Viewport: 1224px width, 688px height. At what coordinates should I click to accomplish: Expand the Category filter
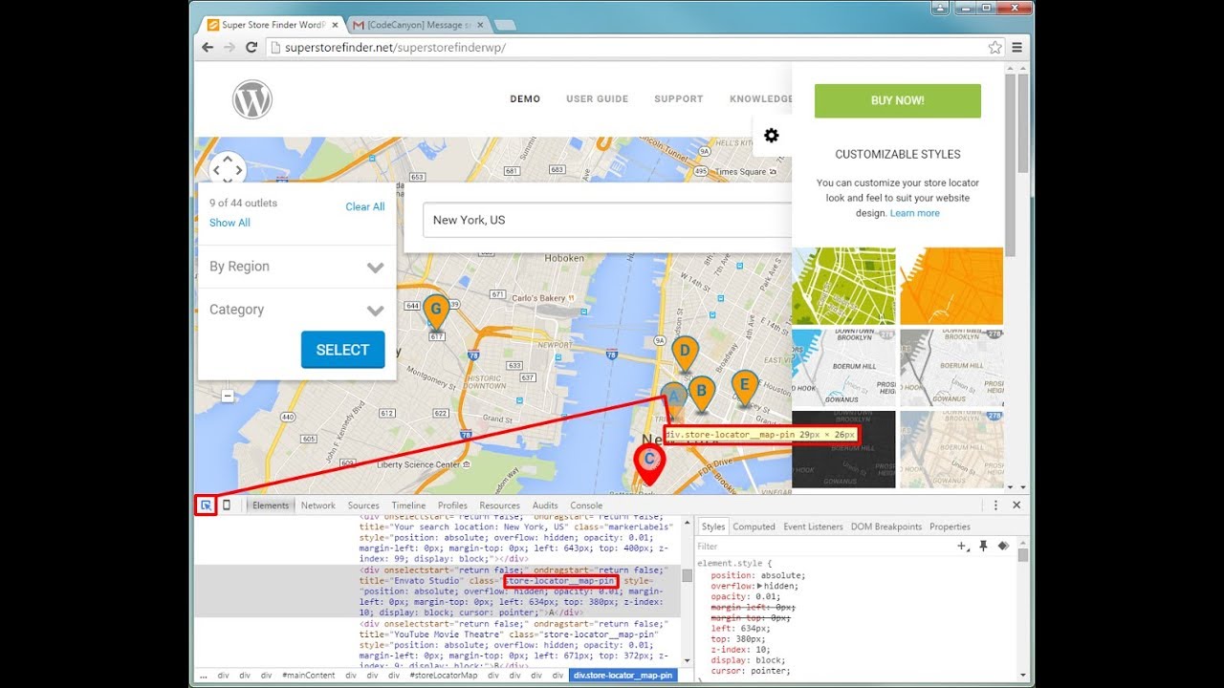pyautogui.click(x=296, y=310)
